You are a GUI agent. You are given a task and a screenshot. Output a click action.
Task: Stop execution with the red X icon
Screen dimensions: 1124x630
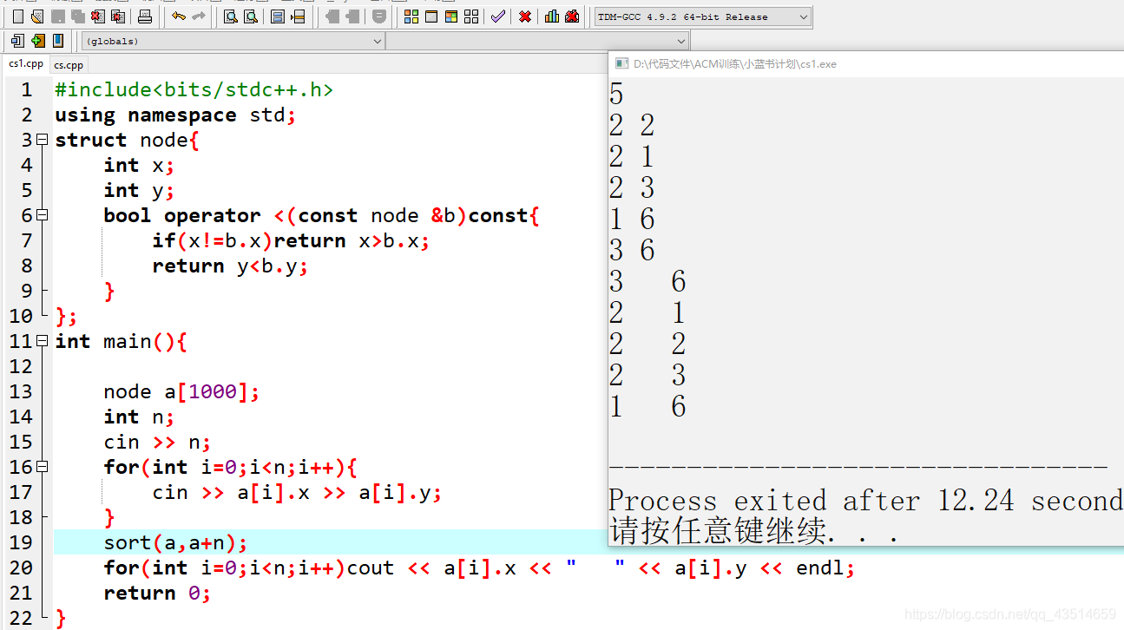click(x=525, y=16)
